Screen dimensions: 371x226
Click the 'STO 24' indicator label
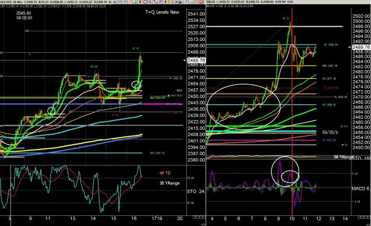click(196, 191)
